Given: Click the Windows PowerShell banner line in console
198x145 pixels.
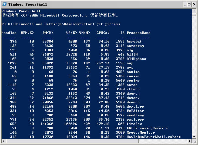Looking at the screenshot, I should (21, 11).
